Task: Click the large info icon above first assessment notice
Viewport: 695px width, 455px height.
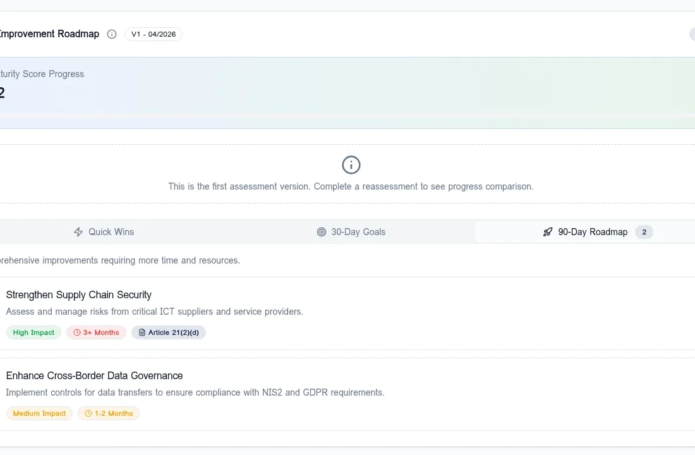Action: pyautogui.click(x=351, y=165)
